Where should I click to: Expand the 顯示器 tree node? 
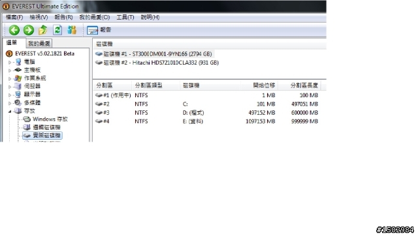click(x=10, y=95)
